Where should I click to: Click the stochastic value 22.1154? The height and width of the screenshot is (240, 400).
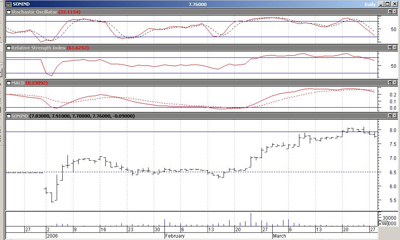tap(69, 12)
